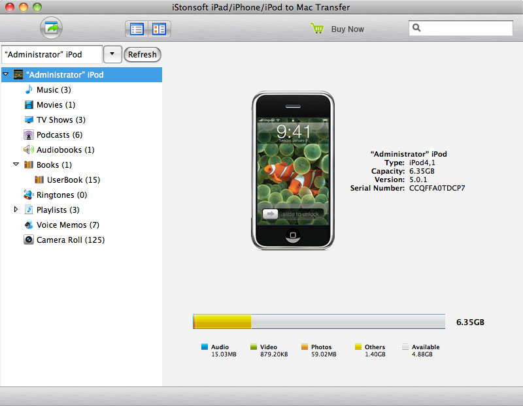Click the Camera Roll lens icon
This screenshot has width=523, height=406.
point(29,240)
